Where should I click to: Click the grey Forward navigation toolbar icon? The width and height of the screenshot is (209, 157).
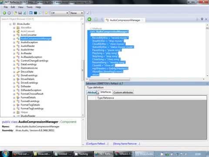(9, 13)
